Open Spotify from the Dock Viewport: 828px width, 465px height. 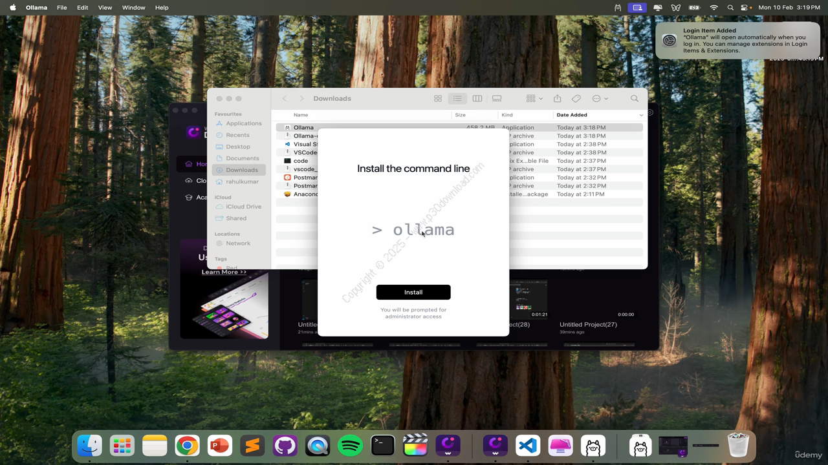click(350, 446)
